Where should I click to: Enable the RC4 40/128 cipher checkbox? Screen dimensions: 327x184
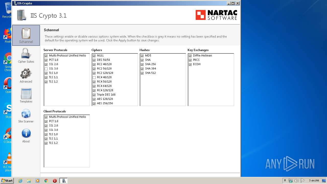click(94, 77)
